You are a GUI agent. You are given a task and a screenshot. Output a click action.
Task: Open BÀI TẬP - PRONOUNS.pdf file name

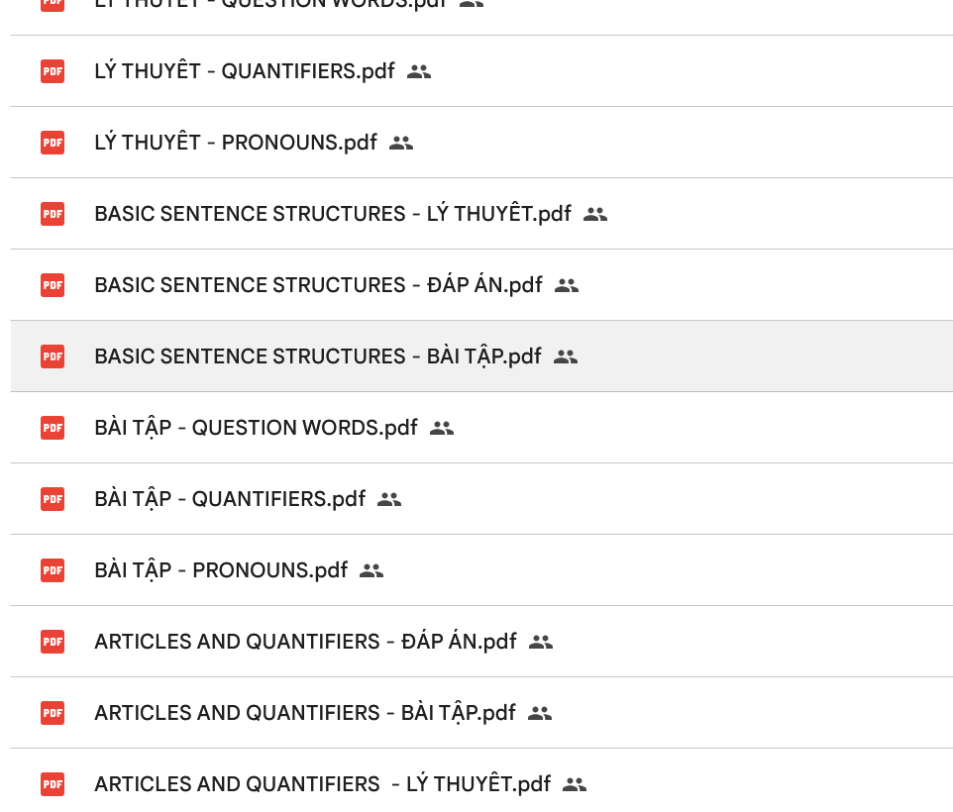click(221, 570)
